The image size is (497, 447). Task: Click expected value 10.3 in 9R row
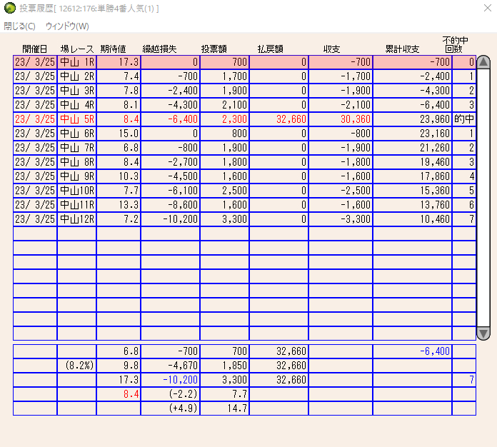click(119, 176)
